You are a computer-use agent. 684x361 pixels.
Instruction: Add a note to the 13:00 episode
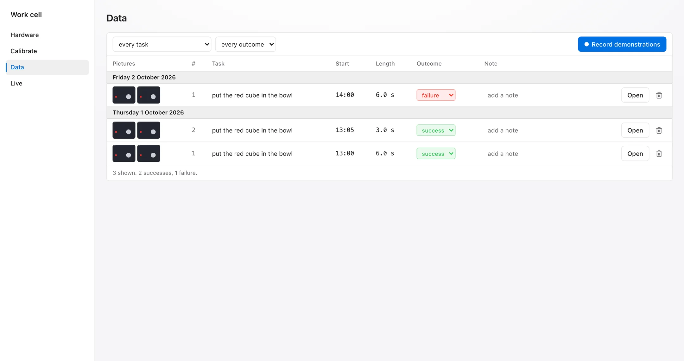tap(549, 154)
